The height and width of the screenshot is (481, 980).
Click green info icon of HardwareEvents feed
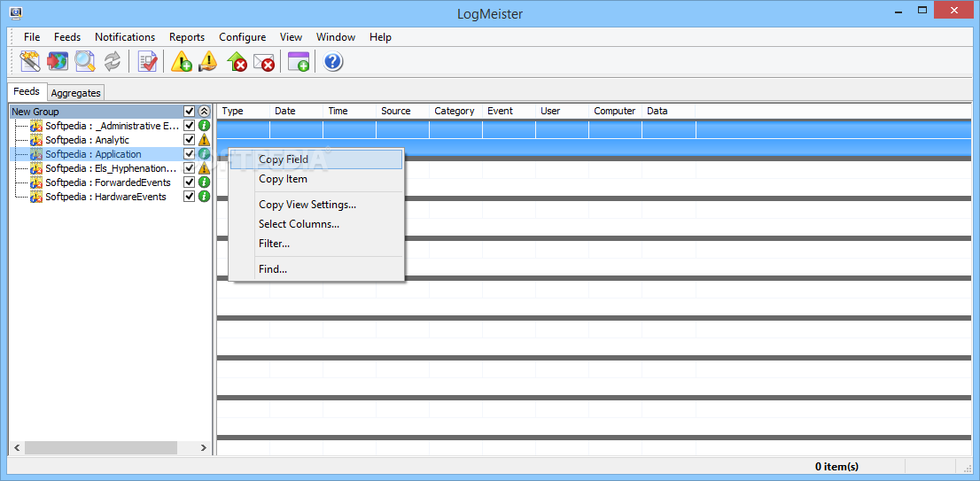pos(204,196)
